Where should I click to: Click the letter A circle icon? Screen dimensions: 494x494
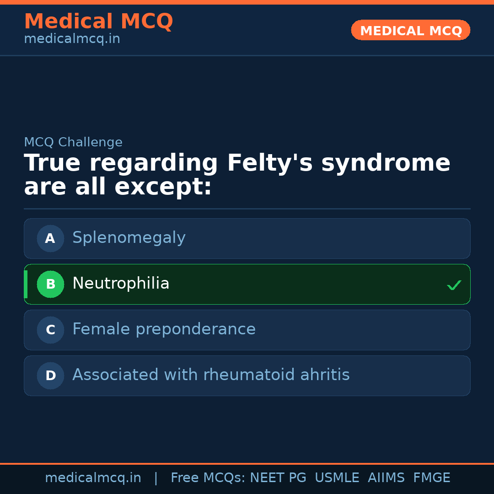[50, 238]
